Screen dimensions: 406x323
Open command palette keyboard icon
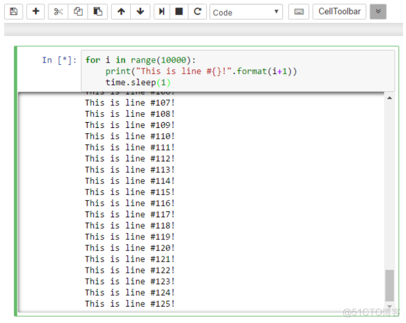pyautogui.click(x=299, y=12)
